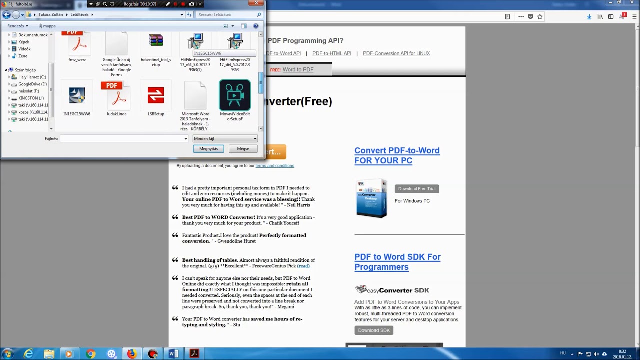This screenshot has height=360, width=640.
Task: Click the recorder camera snapshot icon
Action: click(191, 4)
